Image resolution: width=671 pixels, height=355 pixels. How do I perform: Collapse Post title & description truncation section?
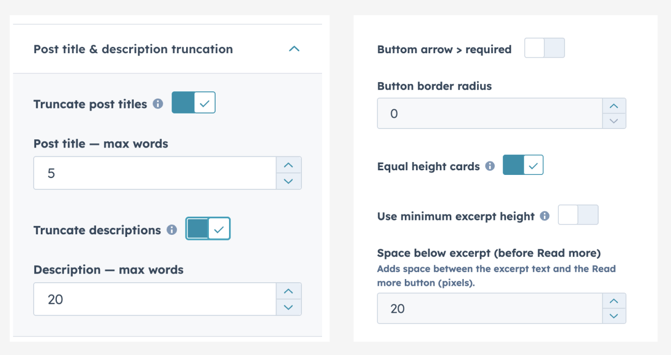point(294,49)
